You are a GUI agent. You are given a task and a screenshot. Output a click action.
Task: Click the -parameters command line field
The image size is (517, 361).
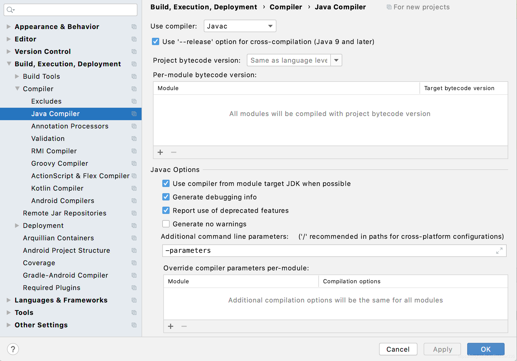(334, 251)
